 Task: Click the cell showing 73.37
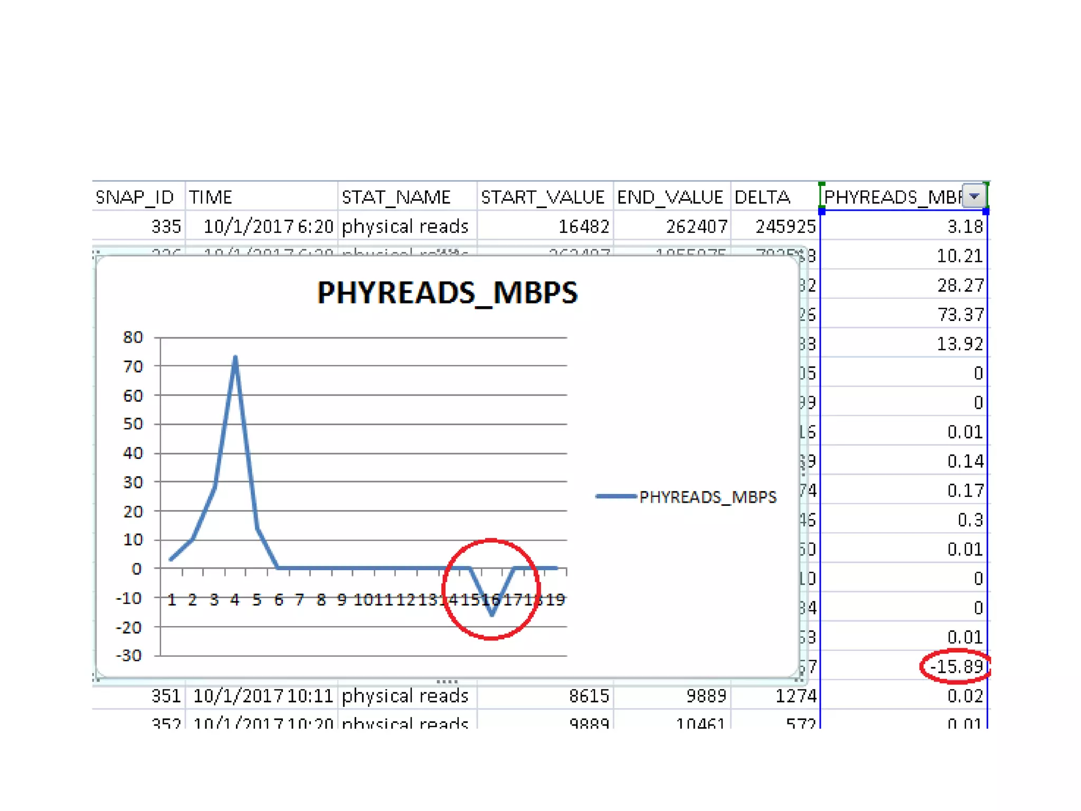tap(960, 315)
